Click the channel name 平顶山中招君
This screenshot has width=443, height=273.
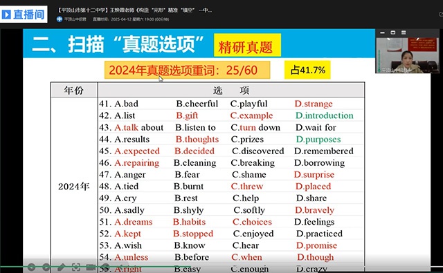pos(75,19)
